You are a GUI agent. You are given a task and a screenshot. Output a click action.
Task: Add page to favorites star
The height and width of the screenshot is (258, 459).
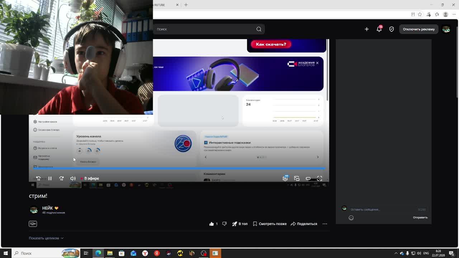pos(420,14)
